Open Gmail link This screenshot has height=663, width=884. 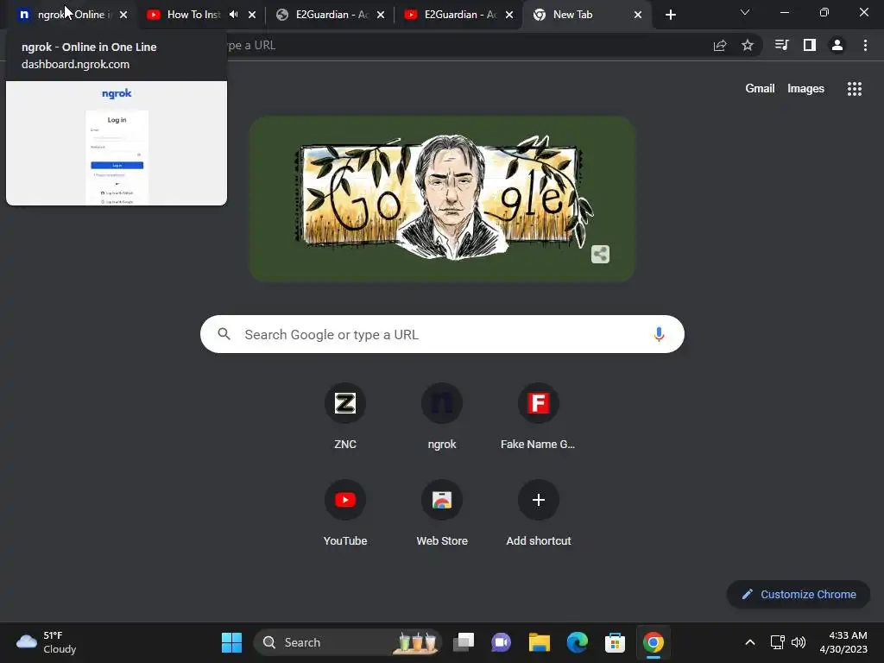click(760, 89)
